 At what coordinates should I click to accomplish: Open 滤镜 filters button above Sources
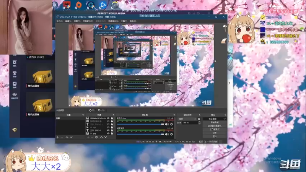click(101, 110)
